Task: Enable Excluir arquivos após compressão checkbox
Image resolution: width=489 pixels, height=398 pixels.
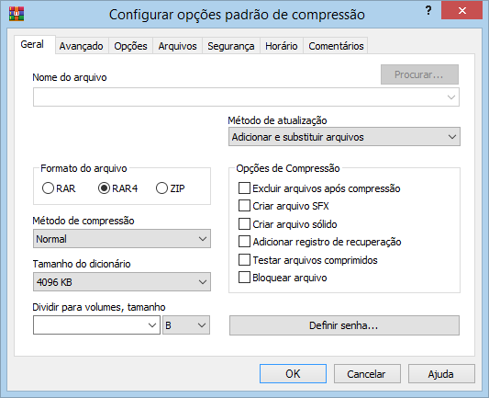Action: coord(244,188)
